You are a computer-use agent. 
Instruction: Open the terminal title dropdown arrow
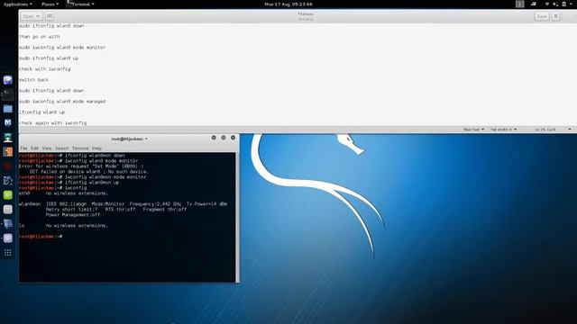click(x=146, y=139)
